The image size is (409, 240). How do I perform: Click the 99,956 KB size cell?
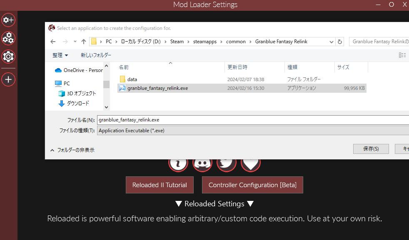(354, 88)
